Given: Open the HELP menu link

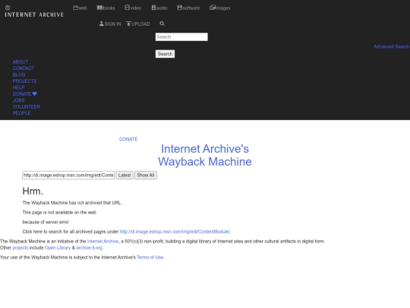Looking at the screenshot, I should tap(18, 87).
